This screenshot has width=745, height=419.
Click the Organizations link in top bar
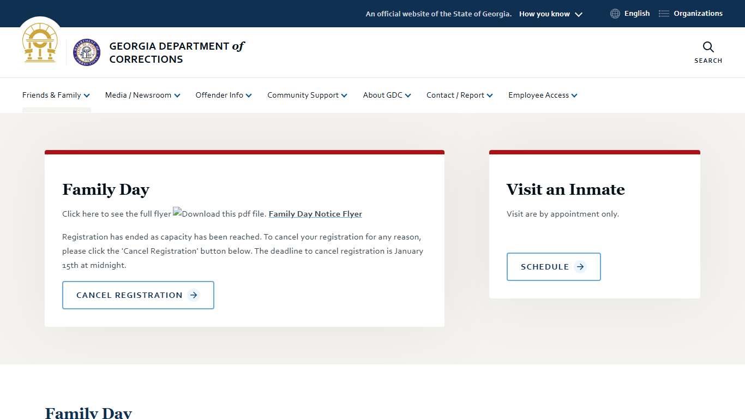pos(698,14)
